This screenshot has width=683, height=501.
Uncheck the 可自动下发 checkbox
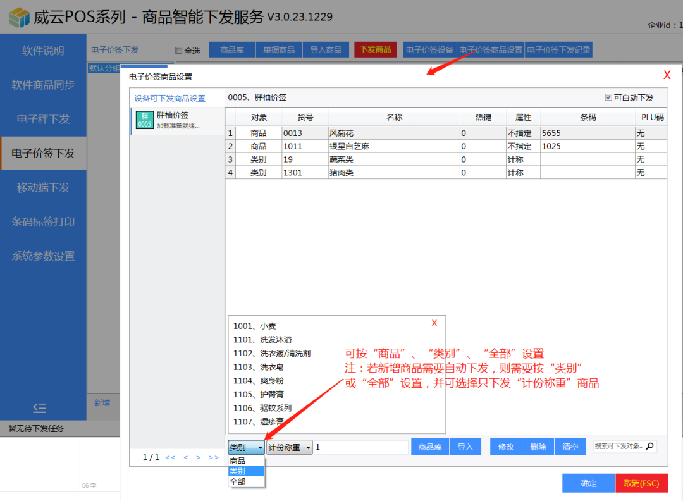(x=608, y=98)
